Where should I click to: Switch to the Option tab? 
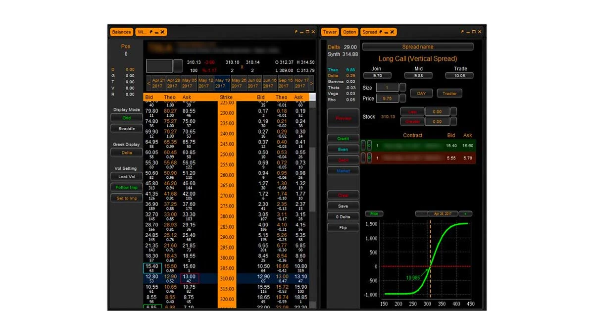[349, 31]
